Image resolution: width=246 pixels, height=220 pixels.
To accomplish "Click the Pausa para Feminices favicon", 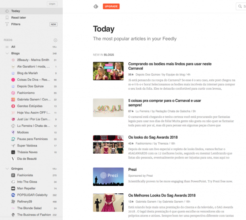I will tap(13, 139).
